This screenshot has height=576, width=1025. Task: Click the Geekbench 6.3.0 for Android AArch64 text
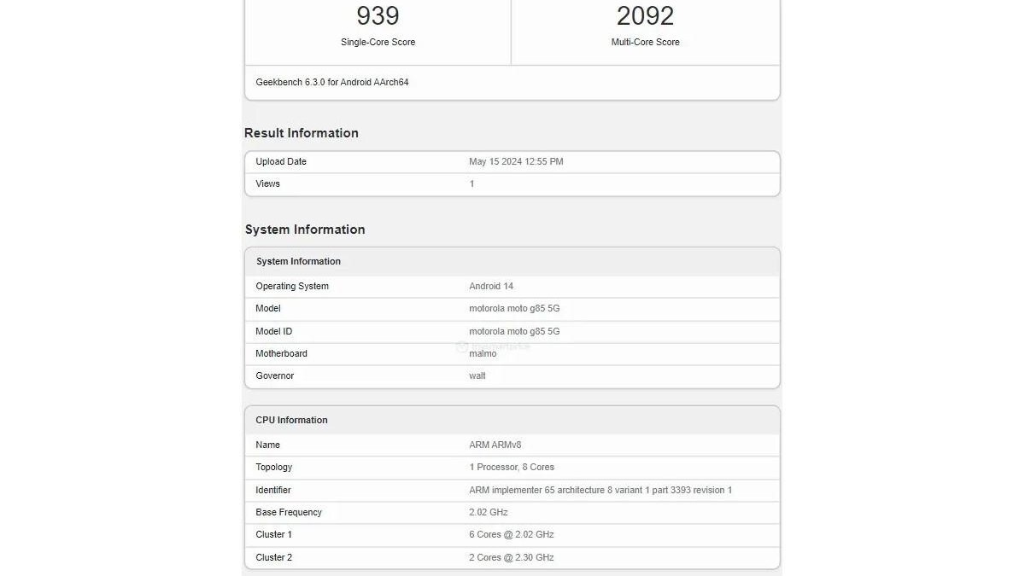[x=331, y=83]
